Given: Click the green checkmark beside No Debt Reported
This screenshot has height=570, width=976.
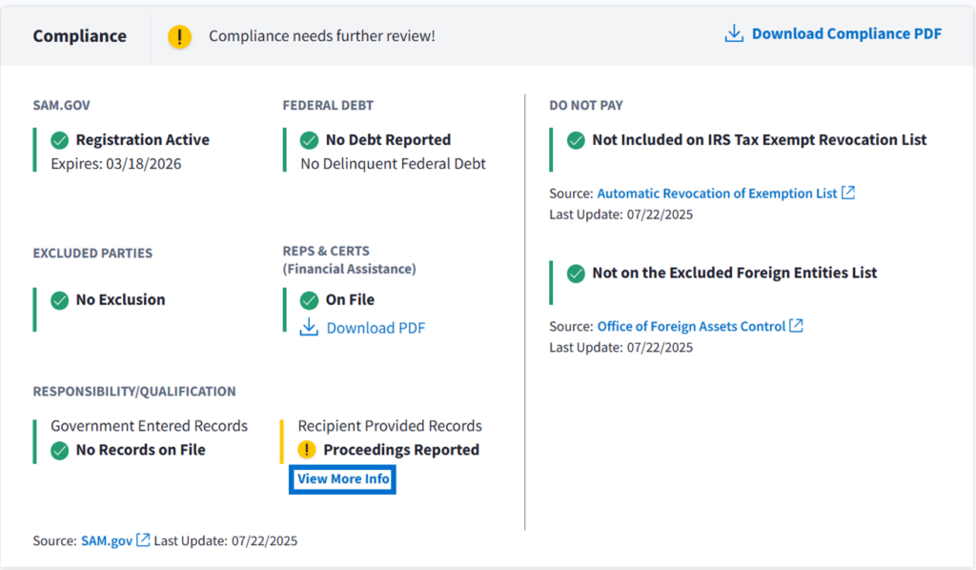Looking at the screenshot, I should (309, 140).
